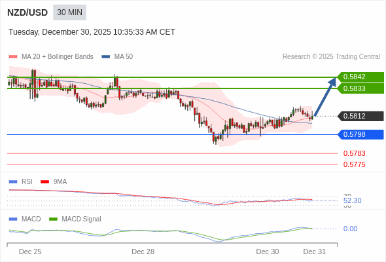
Task: Click the MACD Signal legend label
Action: [82, 219]
